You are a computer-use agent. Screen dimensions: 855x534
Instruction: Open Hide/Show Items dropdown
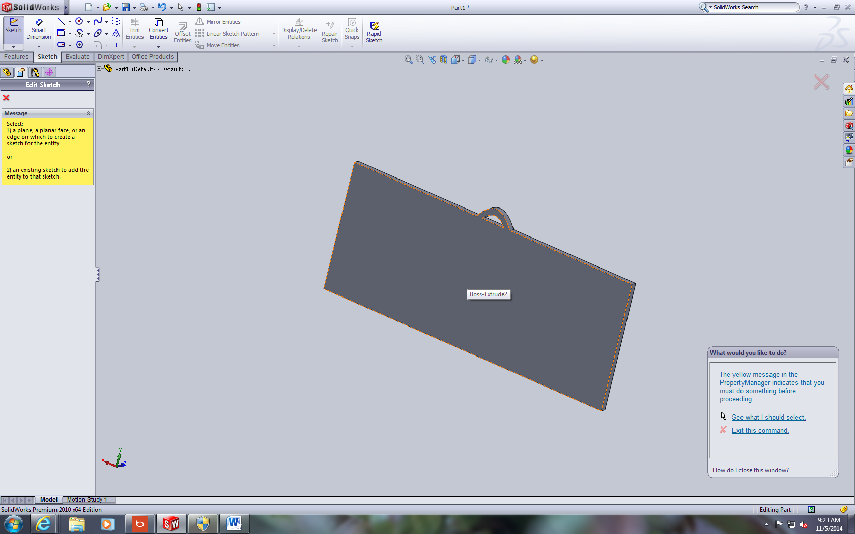(496, 60)
